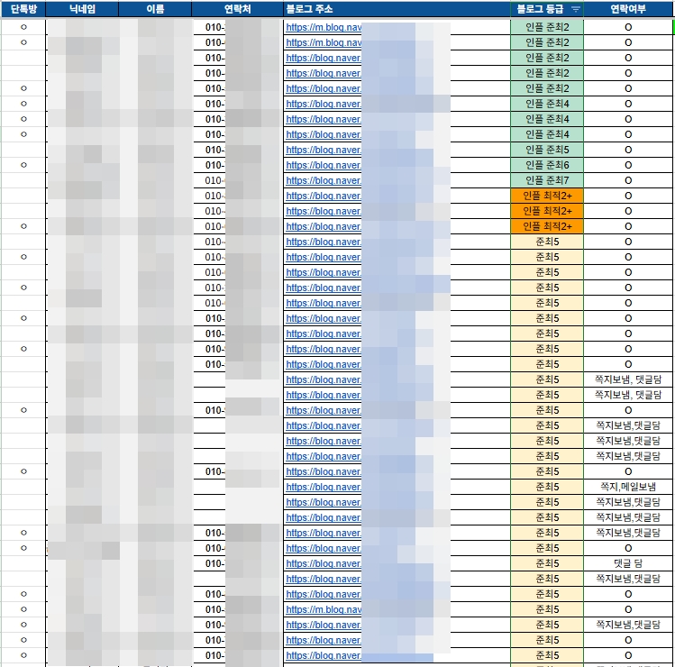Open blog link in the 댓글 담 row
The width and height of the screenshot is (675, 667).
tap(324, 563)
